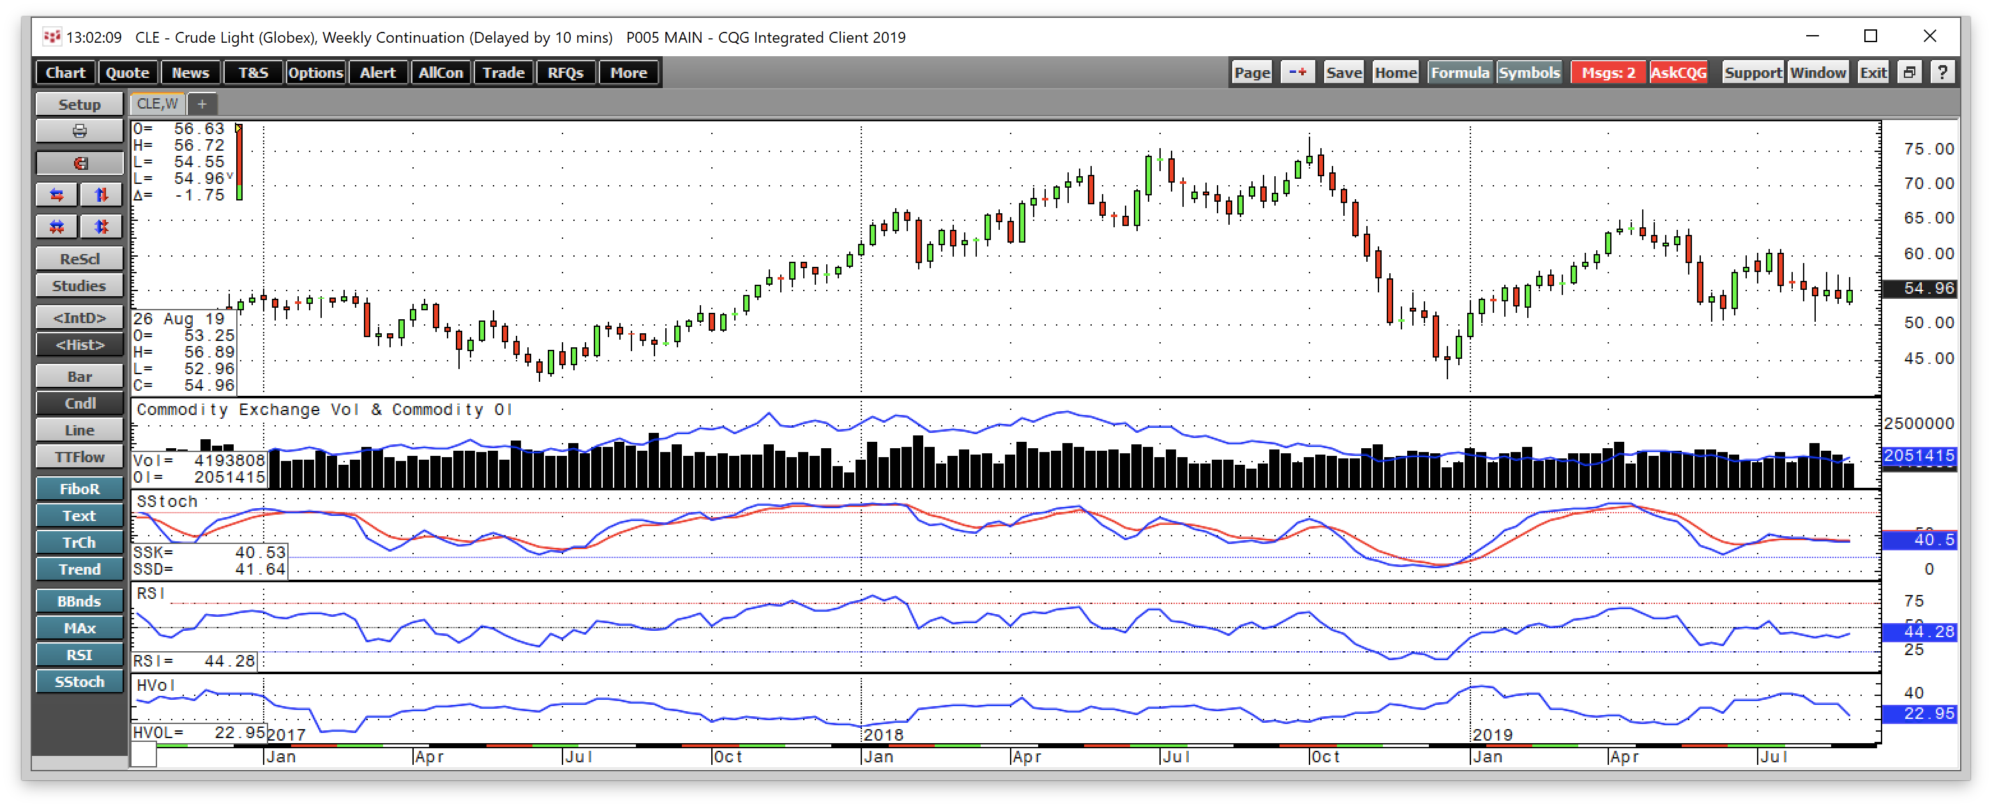Image resolution: width=1992 pixels, height=807 pixels.
Task: Open the Studies list
Action: pyautogui.click(x=80, y=285)
